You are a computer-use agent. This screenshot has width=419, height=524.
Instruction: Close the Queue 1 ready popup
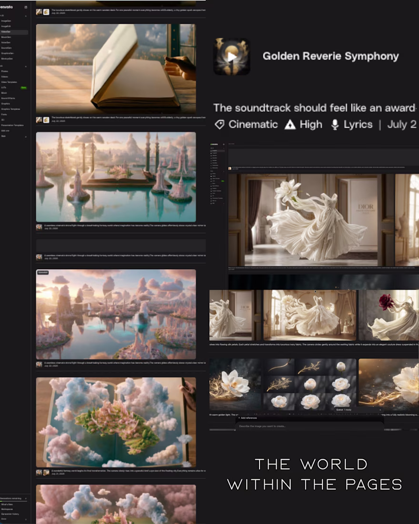click(380, 410)
